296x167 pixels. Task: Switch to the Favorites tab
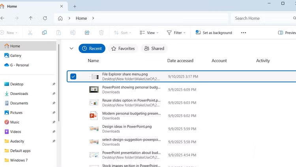click(x=123, y=49)
